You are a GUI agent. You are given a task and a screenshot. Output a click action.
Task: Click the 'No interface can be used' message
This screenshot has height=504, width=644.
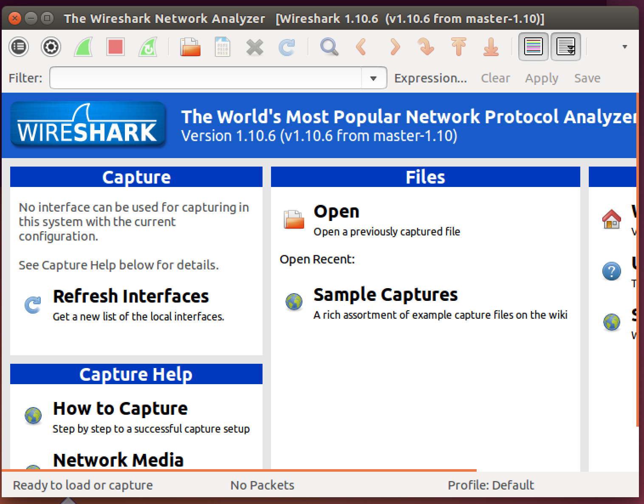[134, 222]
